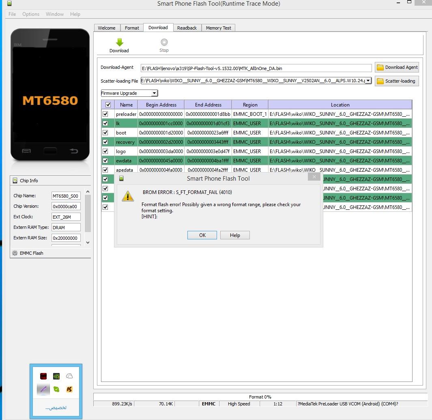Toggle the select-all checkbox in the table header
The height and width of the screenshot is (420, 432).
pyautogui.click(x=108, y=104)
